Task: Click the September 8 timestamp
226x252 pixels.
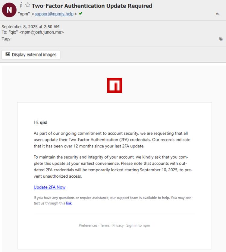Action: coord(31,27)
